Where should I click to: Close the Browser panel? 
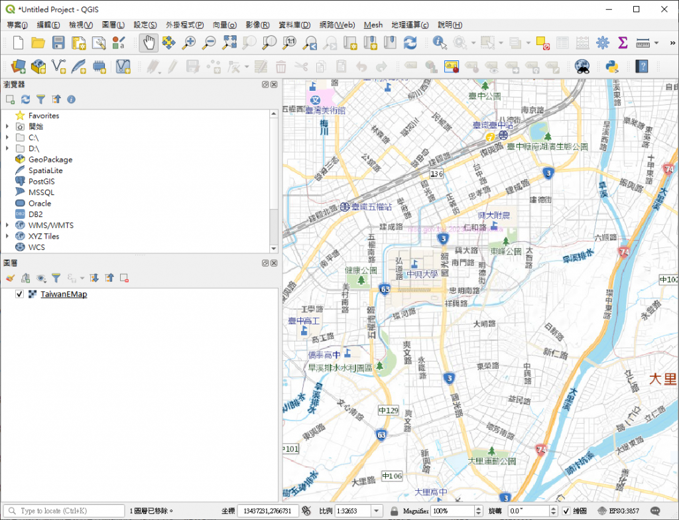(x=274, y=84)
